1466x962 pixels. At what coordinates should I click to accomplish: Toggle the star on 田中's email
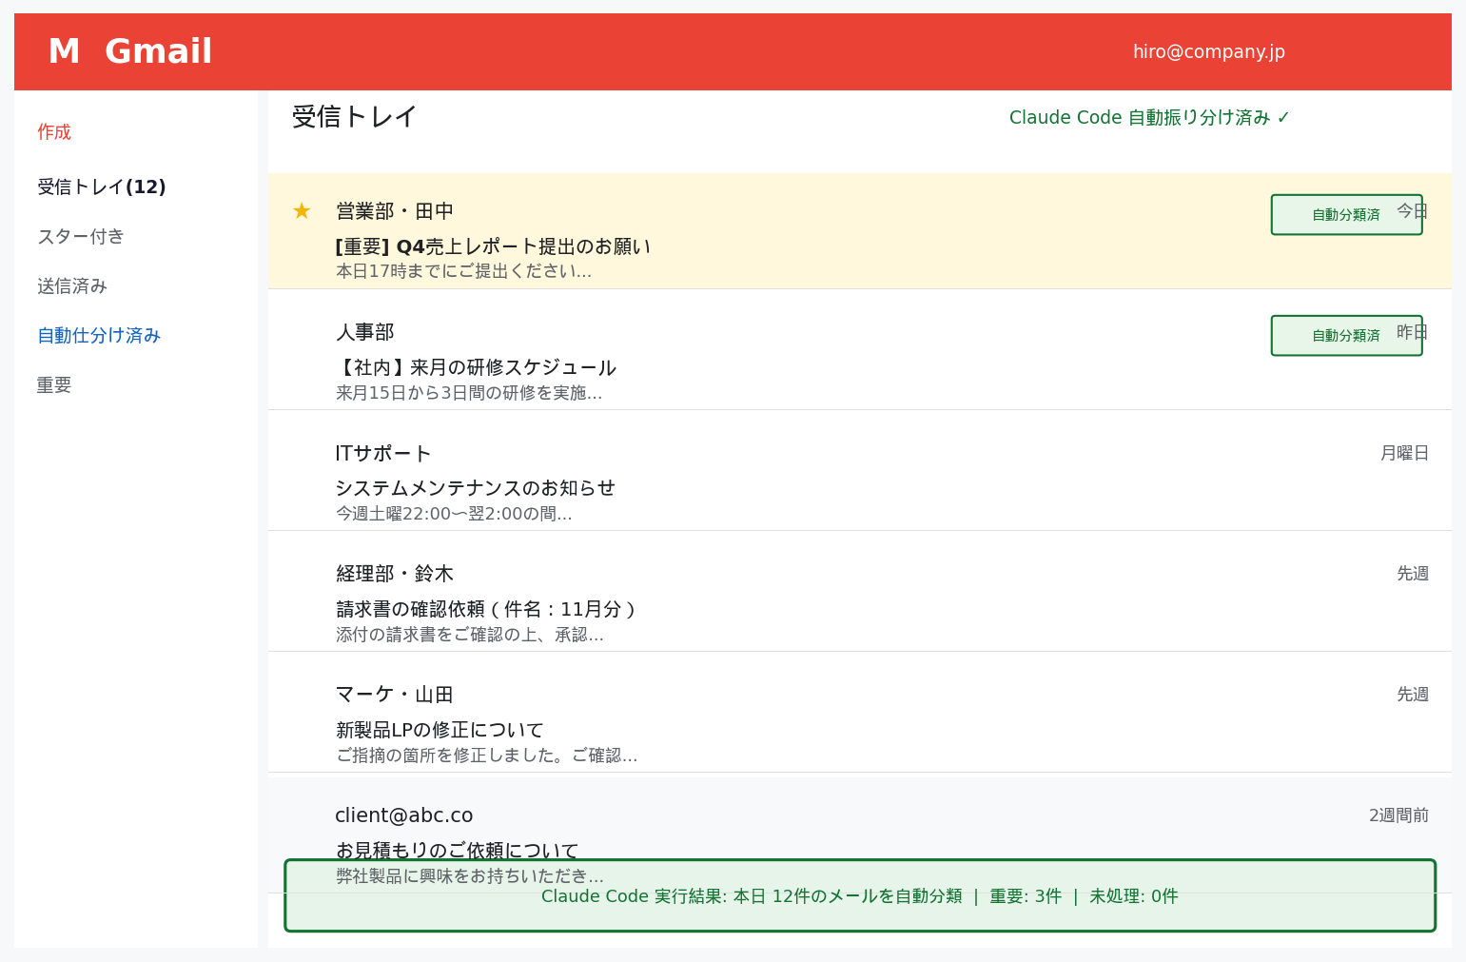(302, 210)
